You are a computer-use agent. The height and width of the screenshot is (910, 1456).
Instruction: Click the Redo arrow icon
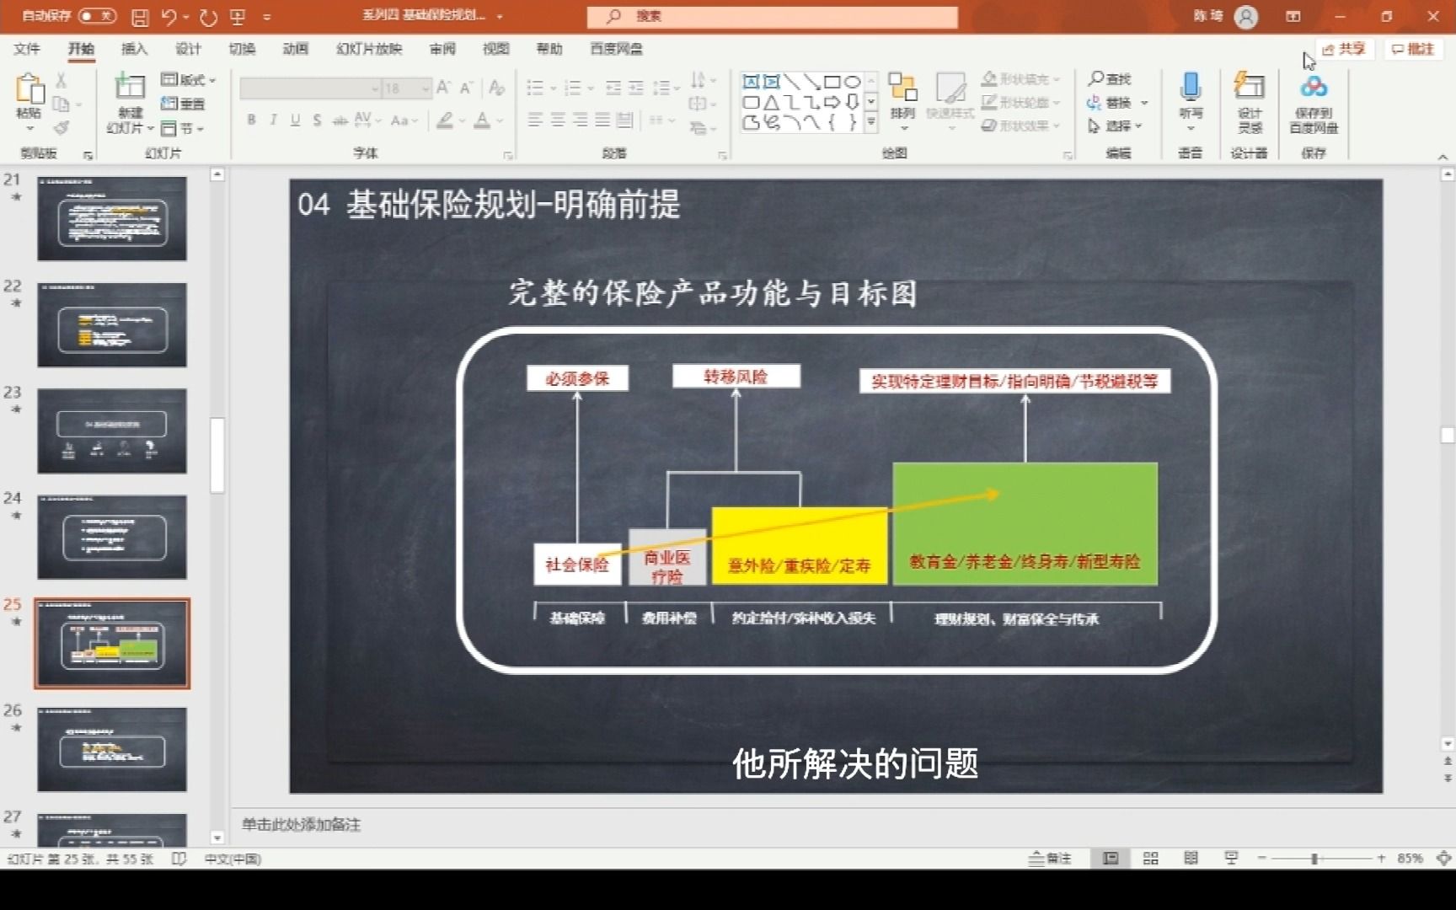[x=209, y=16]
